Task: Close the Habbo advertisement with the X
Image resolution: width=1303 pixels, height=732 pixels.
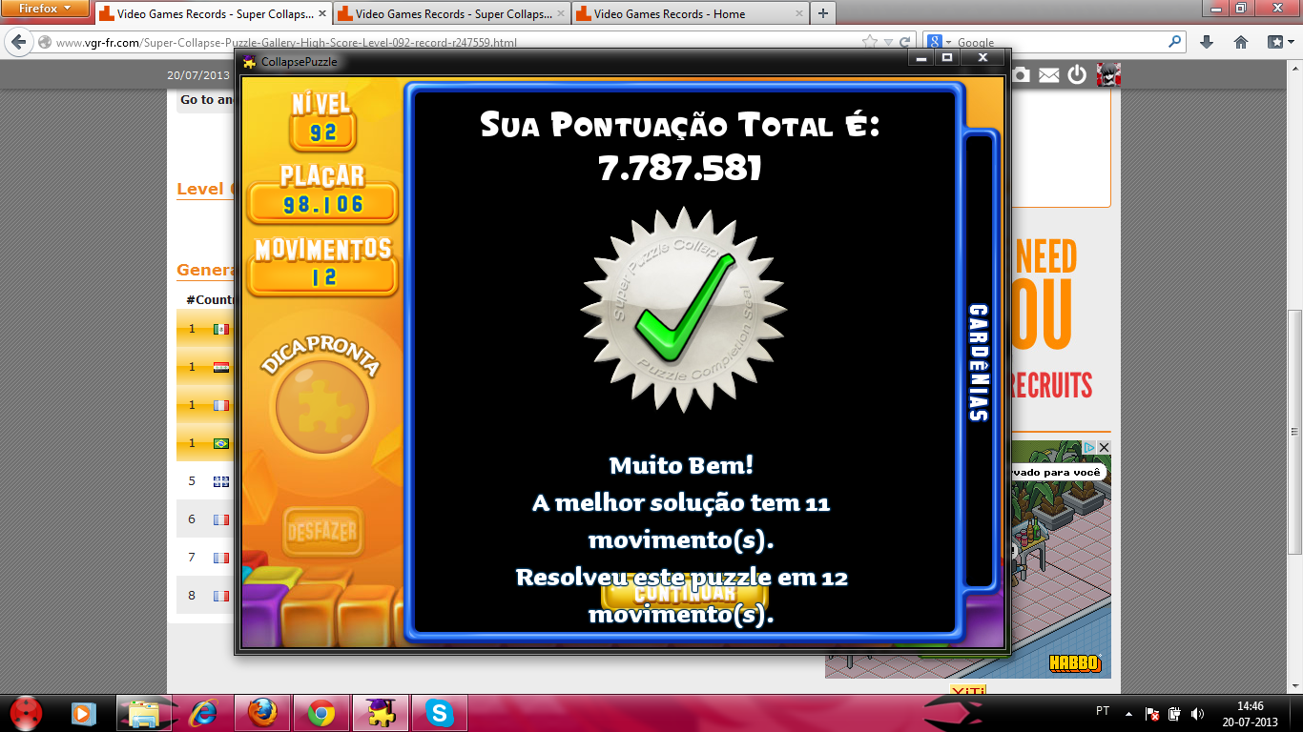Action: pyautogui.click(x=1103, y=447)
